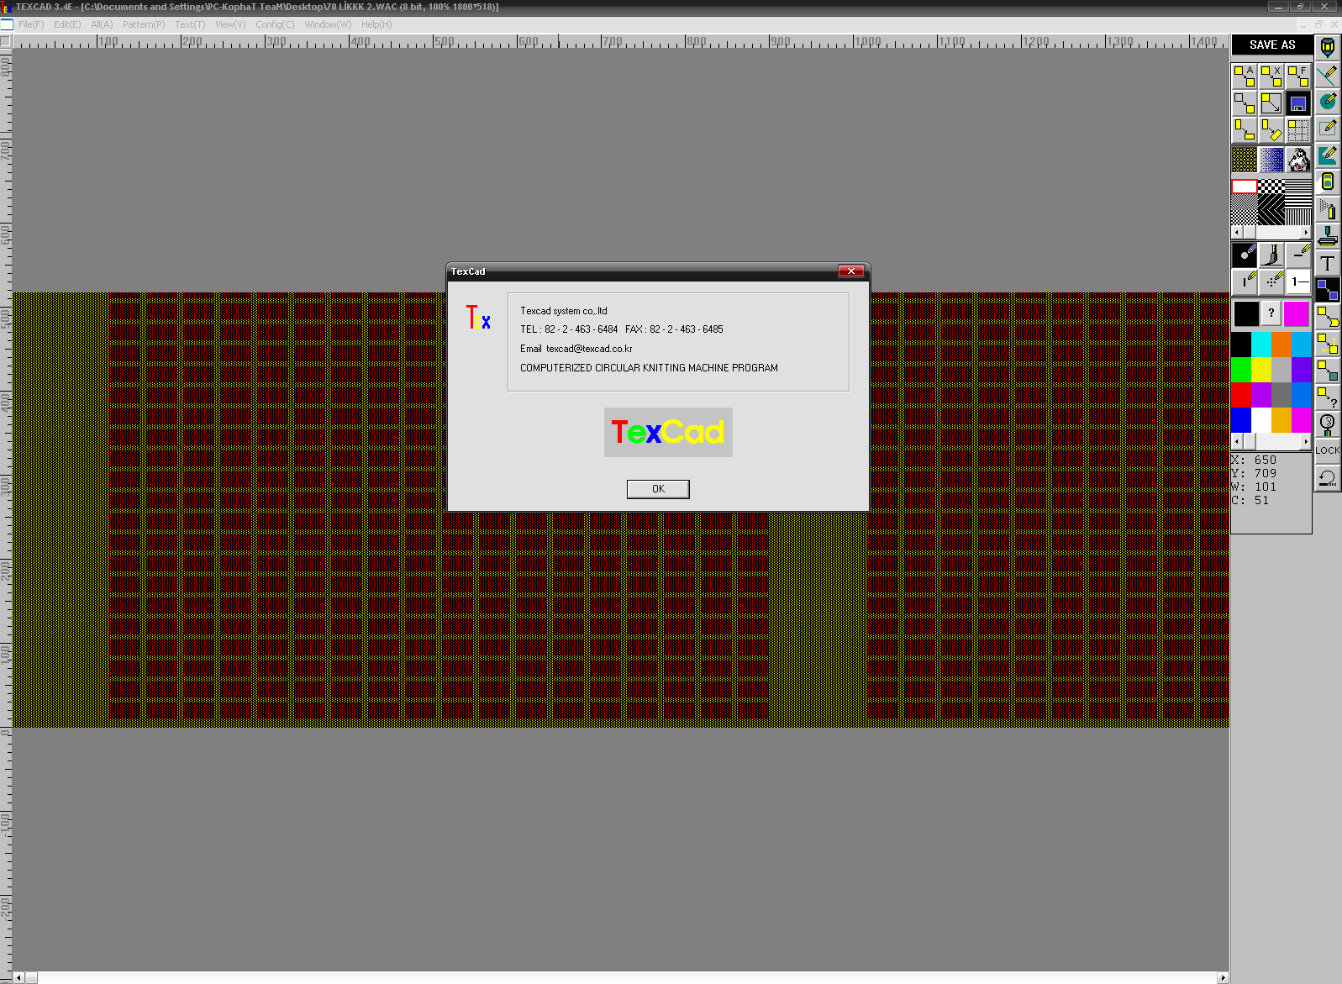Click the cartoon dog image icon
Screen dimensions: 1342x984
pos(1298,159)
